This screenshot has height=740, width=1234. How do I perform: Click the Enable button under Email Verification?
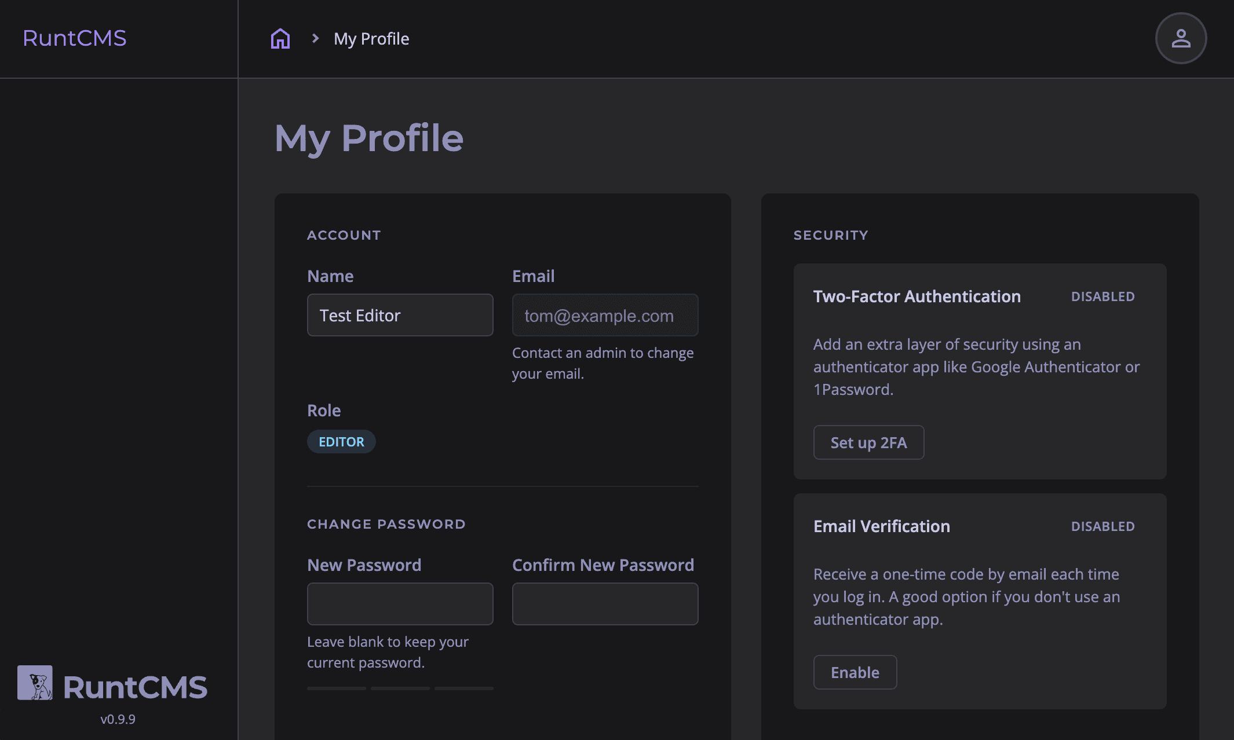855,672
